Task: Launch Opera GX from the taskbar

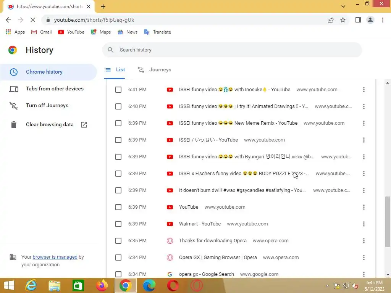Action: point(197,285)
